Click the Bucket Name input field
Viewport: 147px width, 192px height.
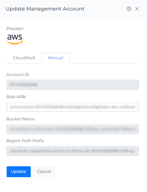73,129
